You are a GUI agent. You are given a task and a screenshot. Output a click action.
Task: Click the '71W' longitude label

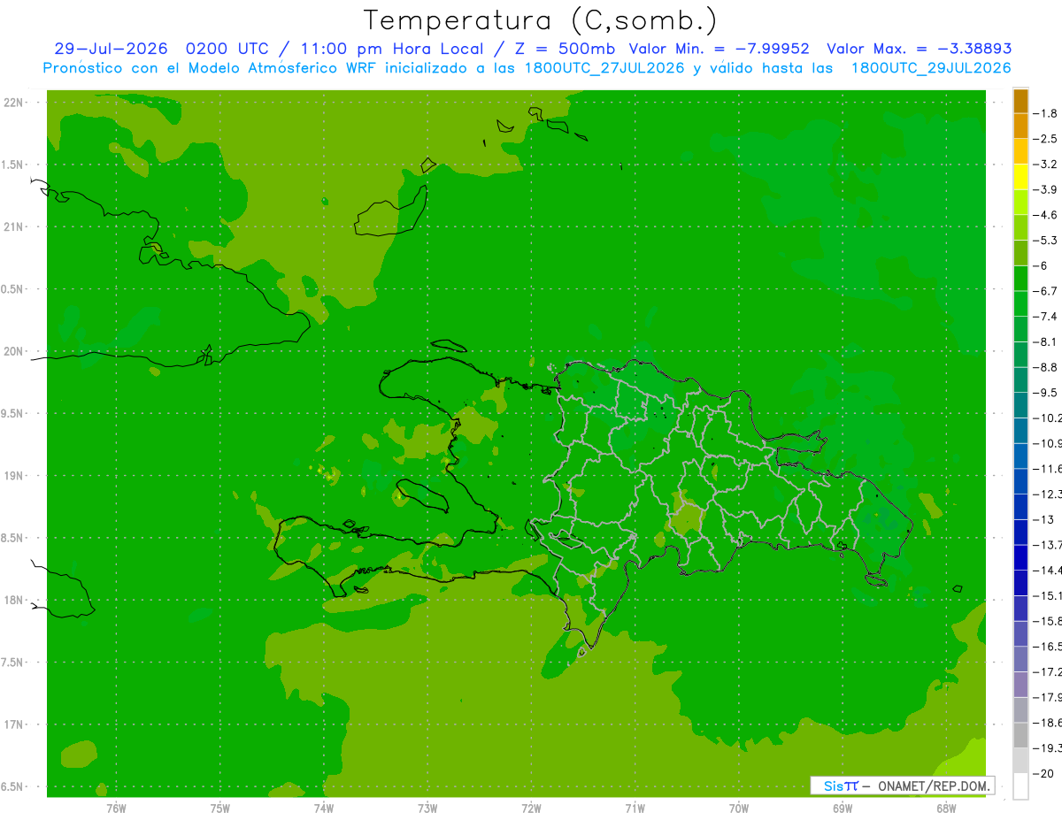pyautogui.click(x=635, y=808)
